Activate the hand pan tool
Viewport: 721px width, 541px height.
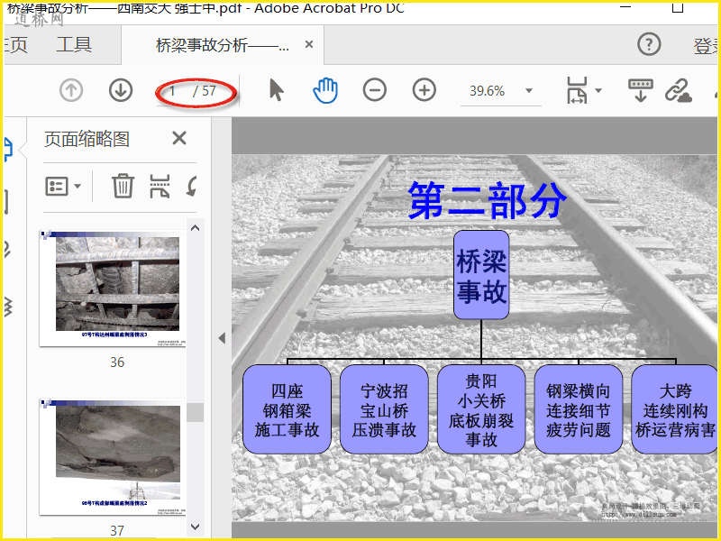325,90
